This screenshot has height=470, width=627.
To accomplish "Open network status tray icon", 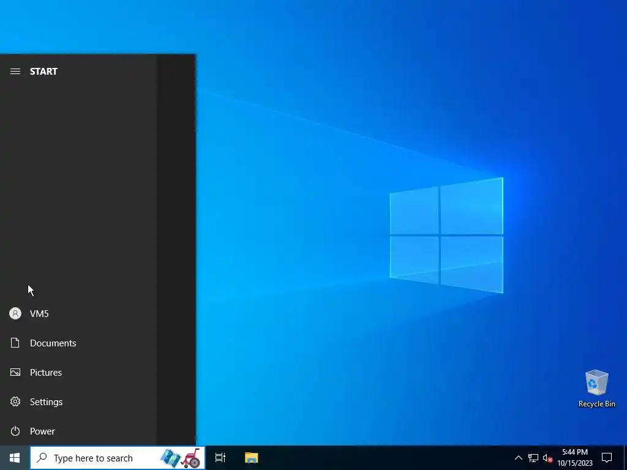I will 533,458.
